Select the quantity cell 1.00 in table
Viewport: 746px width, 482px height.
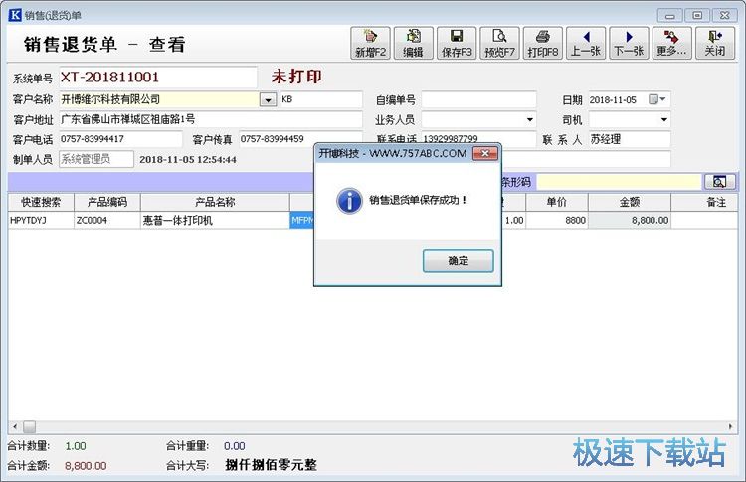click(x=513, y=220)
